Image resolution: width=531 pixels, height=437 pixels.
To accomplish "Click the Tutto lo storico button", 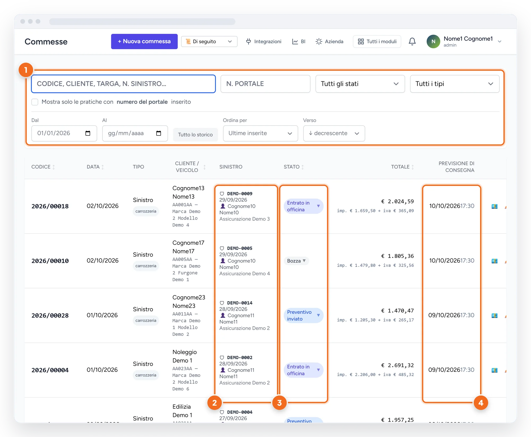I will (x=195, y=135).
